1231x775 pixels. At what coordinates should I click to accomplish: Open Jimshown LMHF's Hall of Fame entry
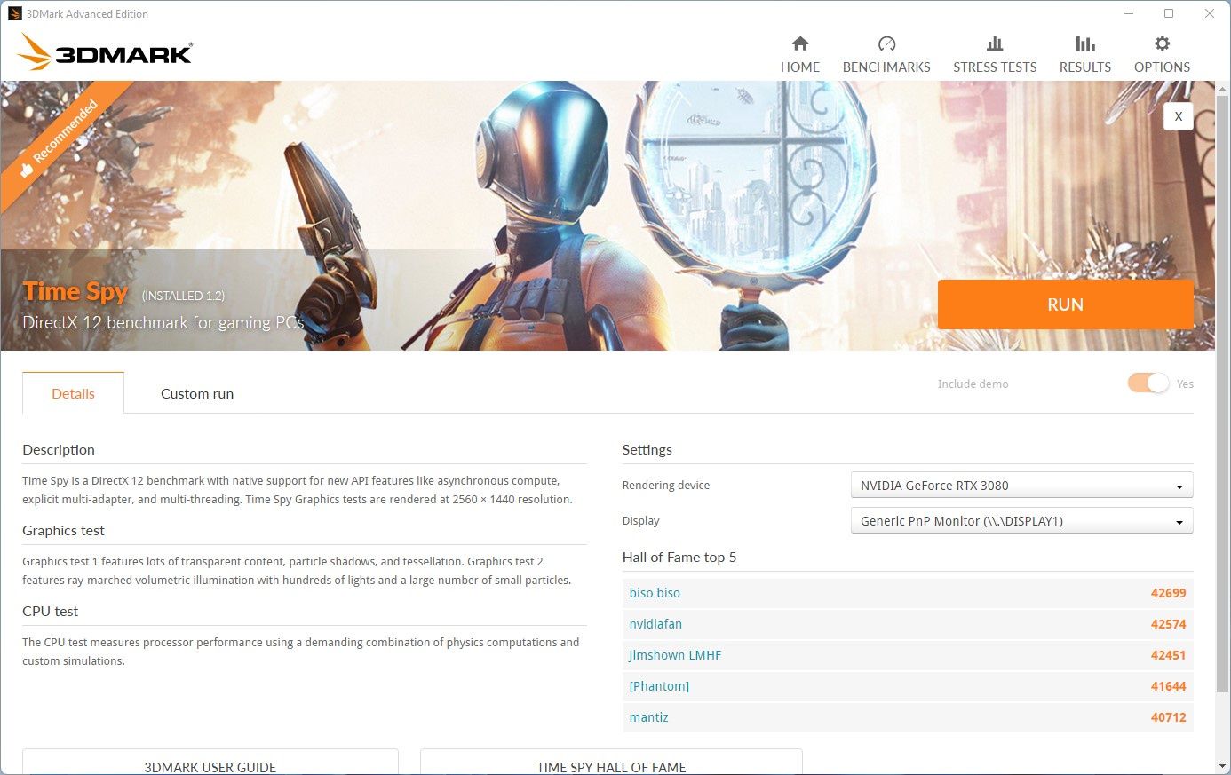pos(675,655)
